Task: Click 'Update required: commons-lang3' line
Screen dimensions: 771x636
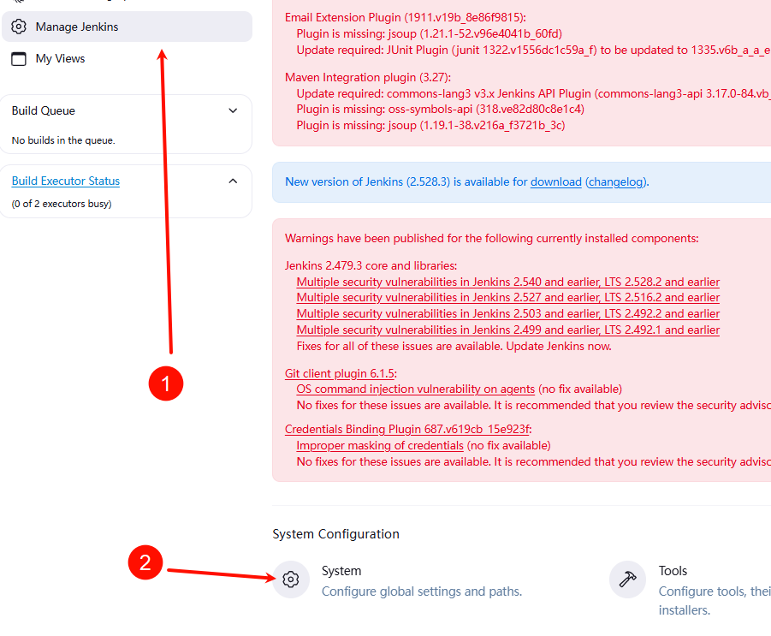Action: tap(533, 93)
